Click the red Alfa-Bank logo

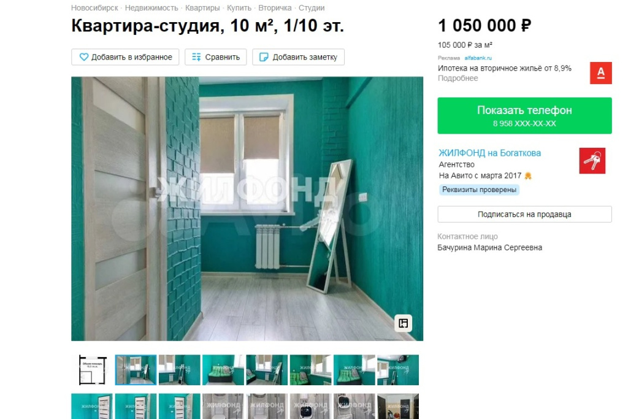(601, 73)
